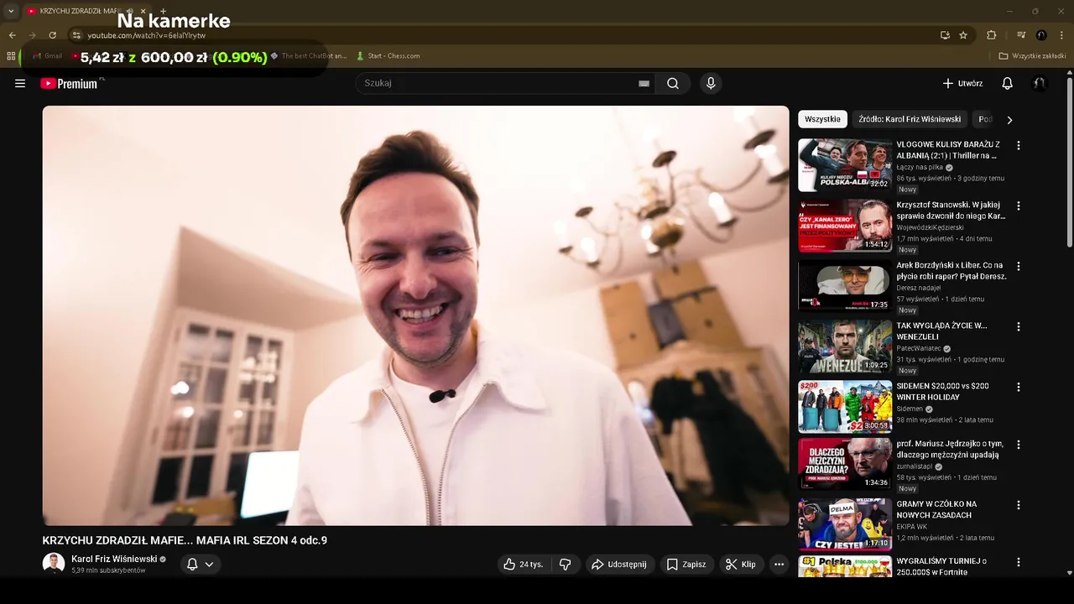Screen dimensions: 1074x604
Task: Open the apps grid in bookmarks bar
Action: click(x=11, y=56)
